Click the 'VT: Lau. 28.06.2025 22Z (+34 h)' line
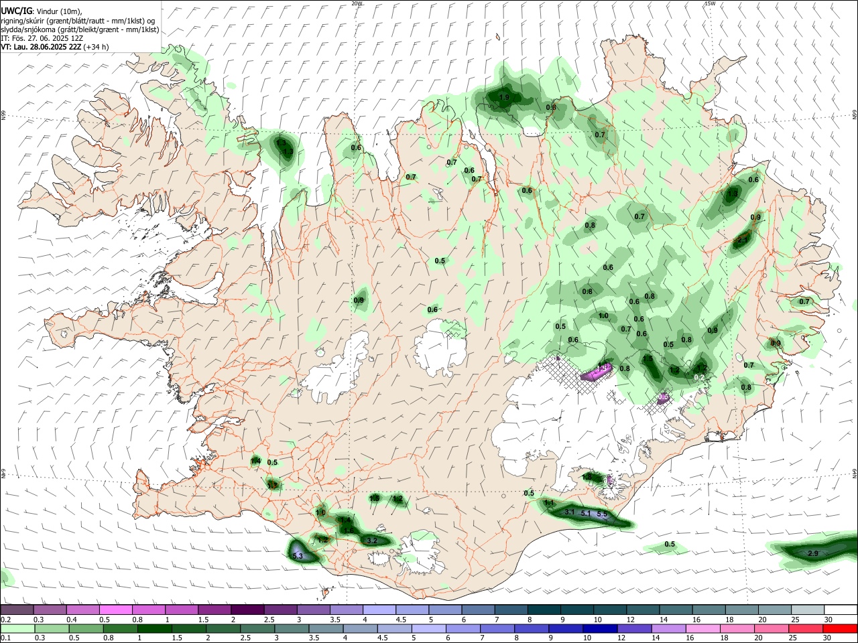 tap(54, 47)
